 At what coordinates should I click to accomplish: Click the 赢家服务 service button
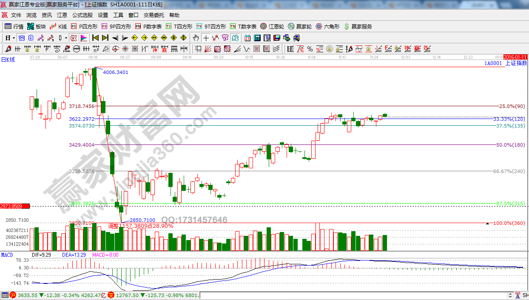(358, 26)
